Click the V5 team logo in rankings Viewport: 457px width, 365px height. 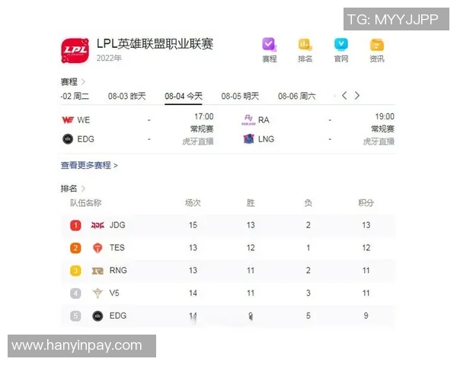[97, 293]
